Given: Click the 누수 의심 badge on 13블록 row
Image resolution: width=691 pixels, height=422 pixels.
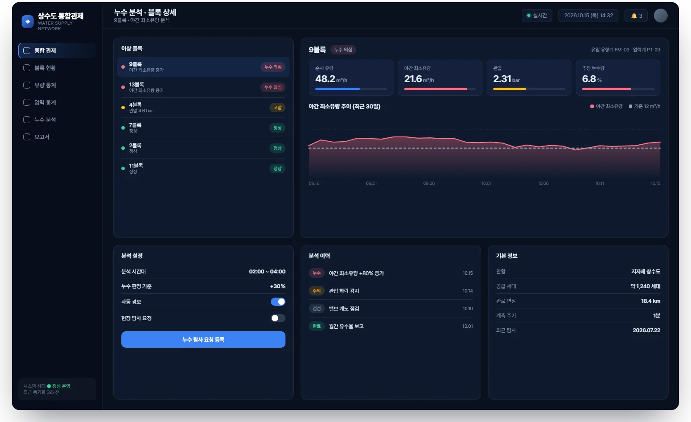Looking at the screenshot, I should 273,87.
